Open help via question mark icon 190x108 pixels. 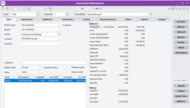187,9
